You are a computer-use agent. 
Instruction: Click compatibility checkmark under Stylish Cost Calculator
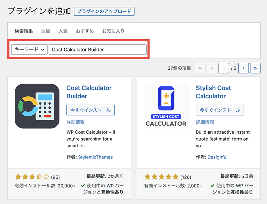(x=212, y=185)
